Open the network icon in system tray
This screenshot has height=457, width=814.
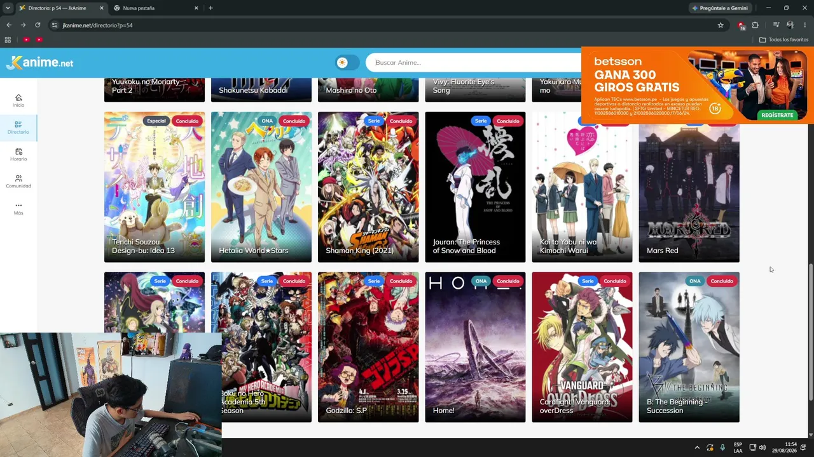[752, 447]
